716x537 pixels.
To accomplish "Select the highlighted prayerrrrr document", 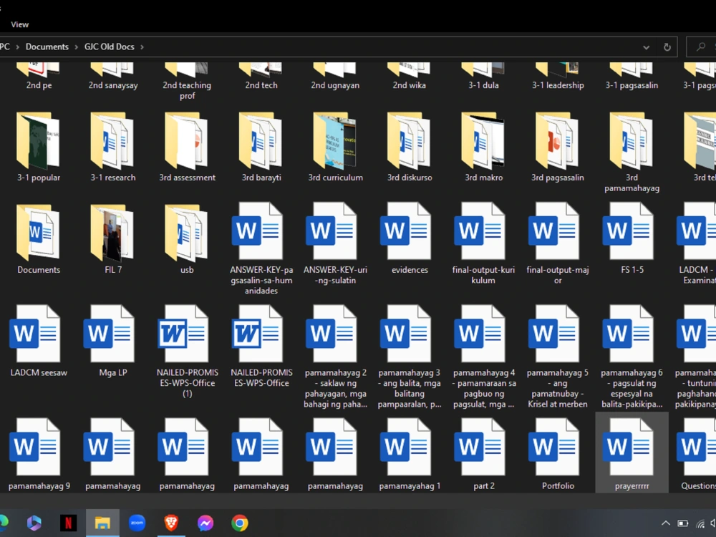I will click(x=632, y=453).
